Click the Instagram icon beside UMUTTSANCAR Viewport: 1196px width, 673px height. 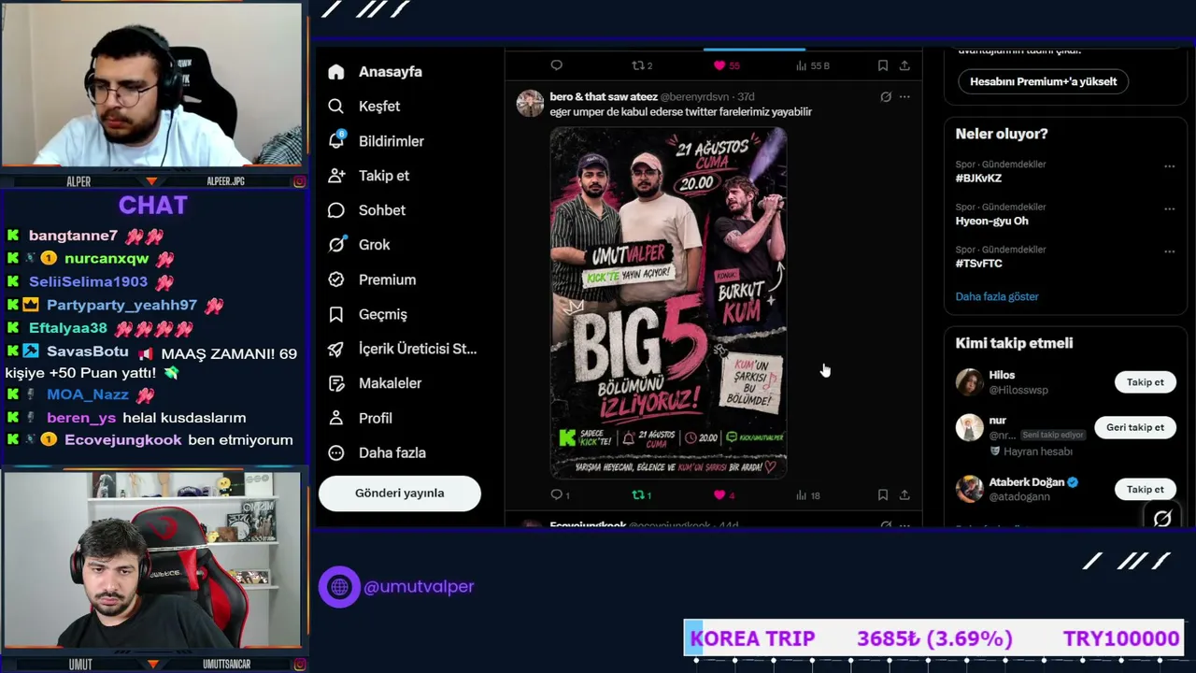(300, 665)
